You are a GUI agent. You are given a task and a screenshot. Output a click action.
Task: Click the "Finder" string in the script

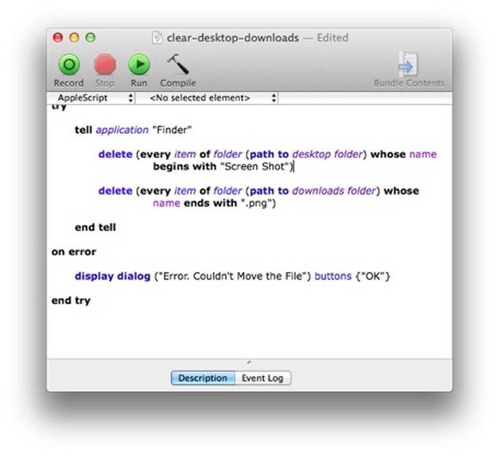[171, 130]
